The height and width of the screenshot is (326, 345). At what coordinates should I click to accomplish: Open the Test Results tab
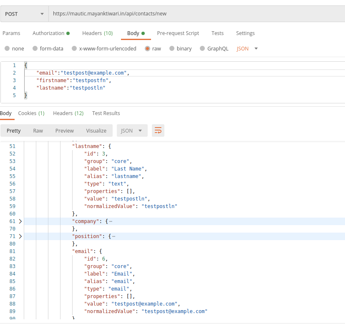tap(106, 113)
